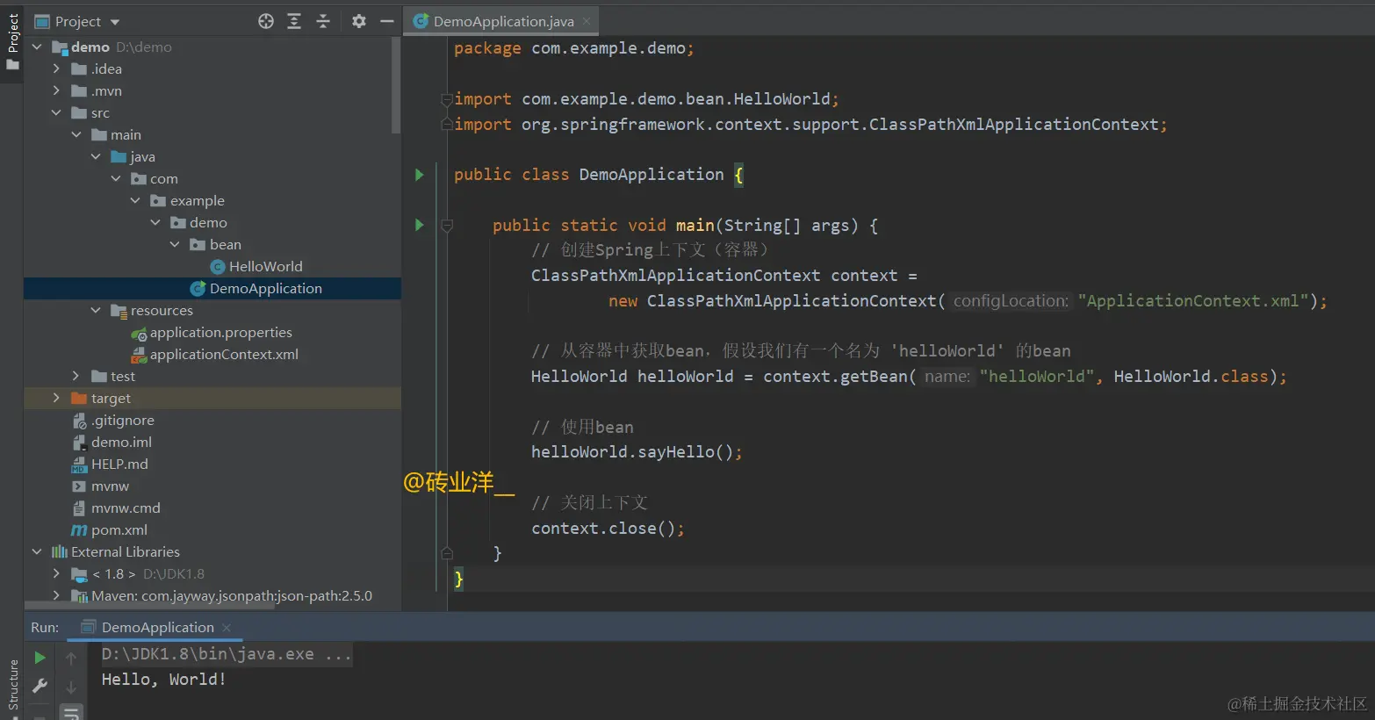The image size is (1375, 720).
Task: Click the package com.example.demo line
Action: click(573, 48)
